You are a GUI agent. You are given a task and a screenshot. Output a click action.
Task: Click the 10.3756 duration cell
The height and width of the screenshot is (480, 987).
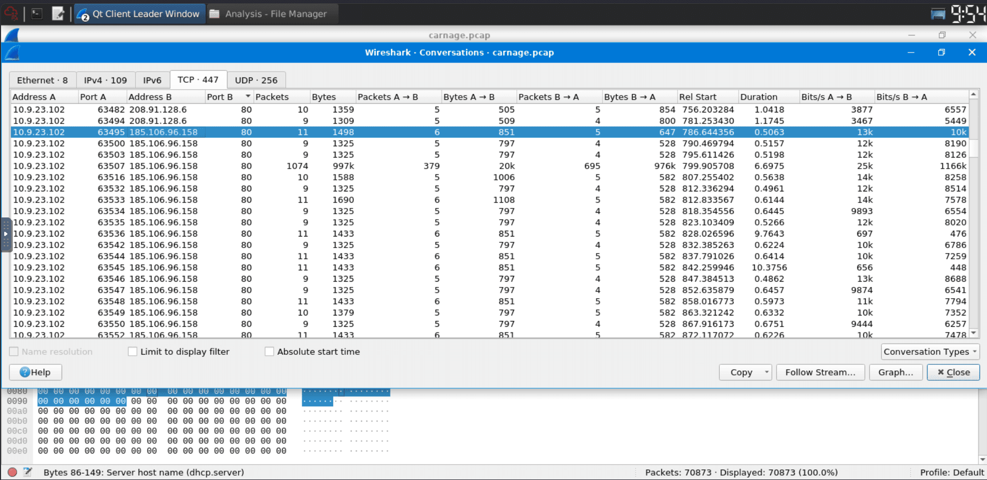[769, 268]
